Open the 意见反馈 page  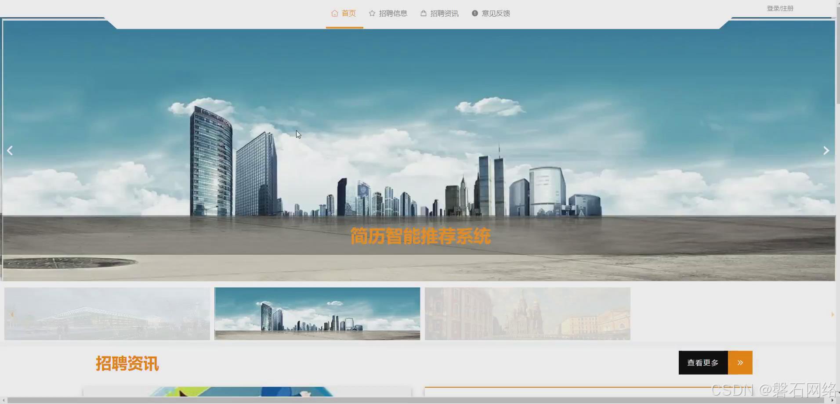coord(496,13)
